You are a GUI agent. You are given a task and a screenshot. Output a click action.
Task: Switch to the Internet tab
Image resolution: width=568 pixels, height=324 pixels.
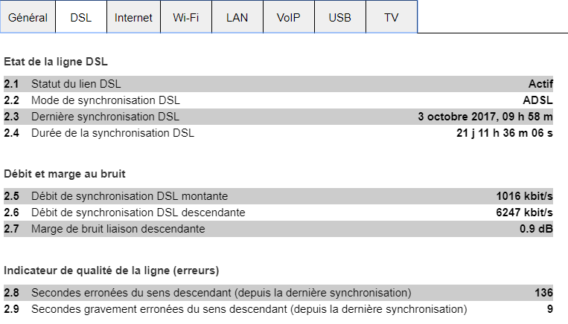click(133, 17)
